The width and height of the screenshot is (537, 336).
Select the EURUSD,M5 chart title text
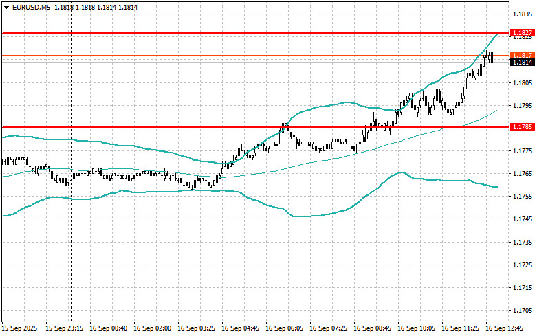(x=31, y=7)
